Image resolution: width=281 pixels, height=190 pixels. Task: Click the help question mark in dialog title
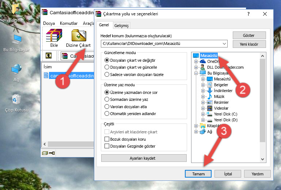[x=248, y=14]
